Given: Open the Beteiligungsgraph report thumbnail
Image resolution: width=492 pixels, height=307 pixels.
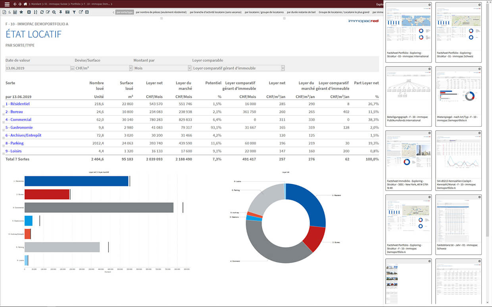Looking at the screenshot, I should click(x=408, y=96).
